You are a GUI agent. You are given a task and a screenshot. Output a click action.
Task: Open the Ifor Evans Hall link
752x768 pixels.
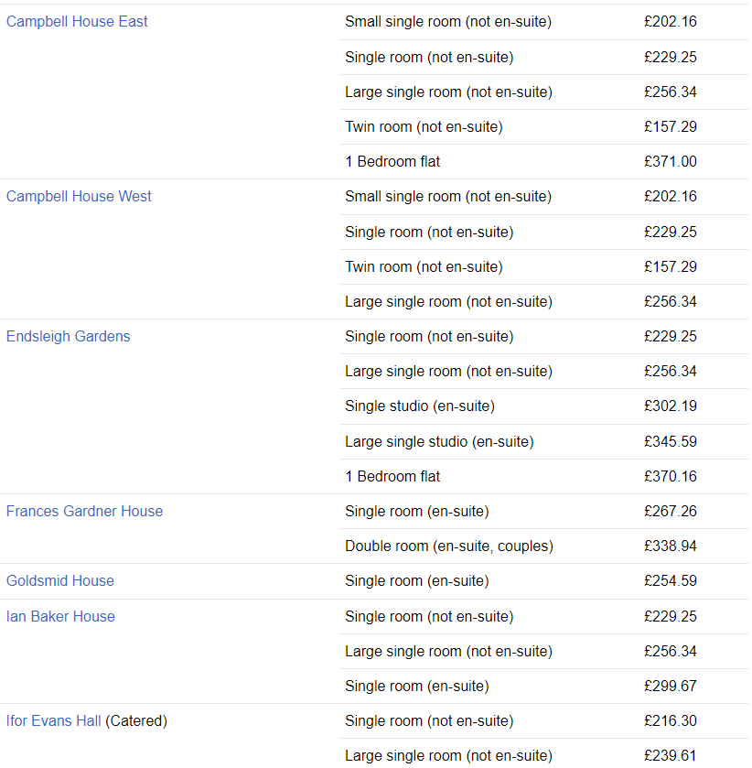(53, 721)
